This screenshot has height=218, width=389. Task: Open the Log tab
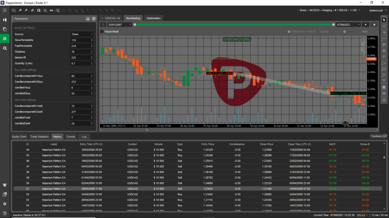tap(84, 137)
